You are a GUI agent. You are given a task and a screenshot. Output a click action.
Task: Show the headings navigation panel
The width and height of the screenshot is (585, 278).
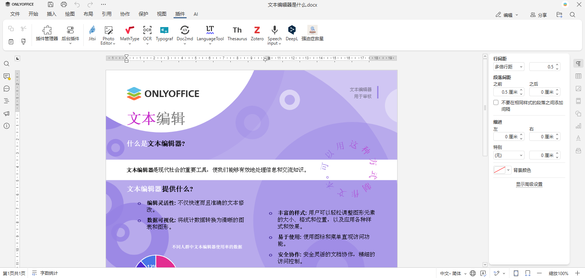(7, 101)
